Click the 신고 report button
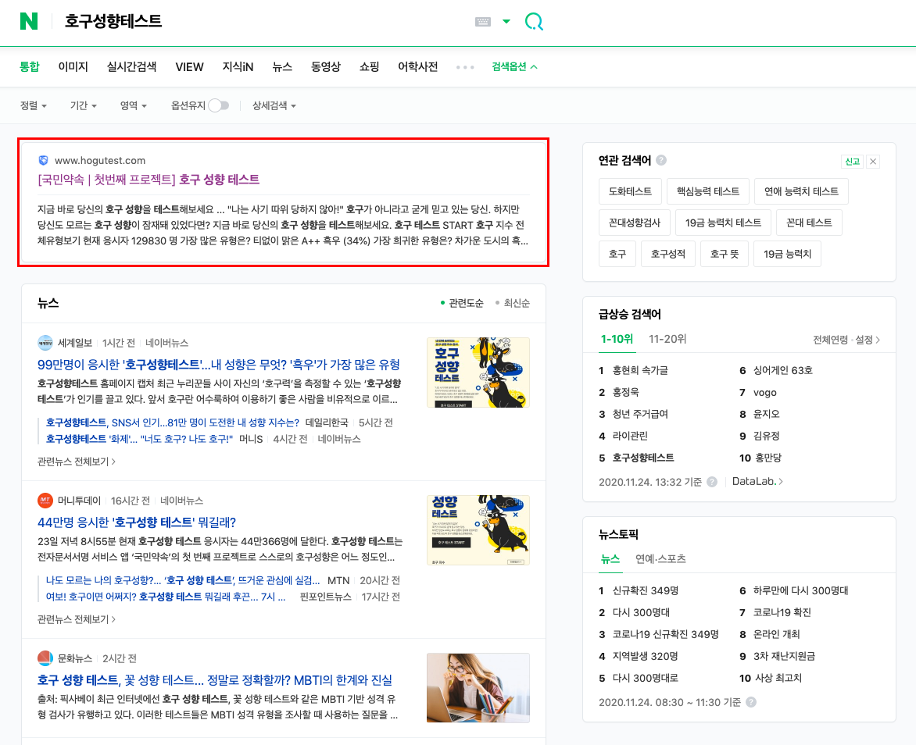 coord(853,162)
